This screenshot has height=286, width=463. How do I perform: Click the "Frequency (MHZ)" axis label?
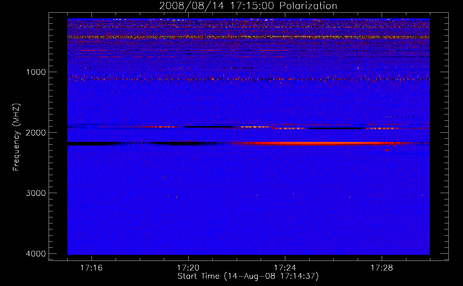(x=16, y=137)
